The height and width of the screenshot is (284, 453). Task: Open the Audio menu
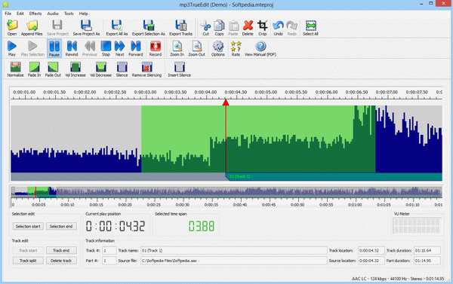[53, 14]
